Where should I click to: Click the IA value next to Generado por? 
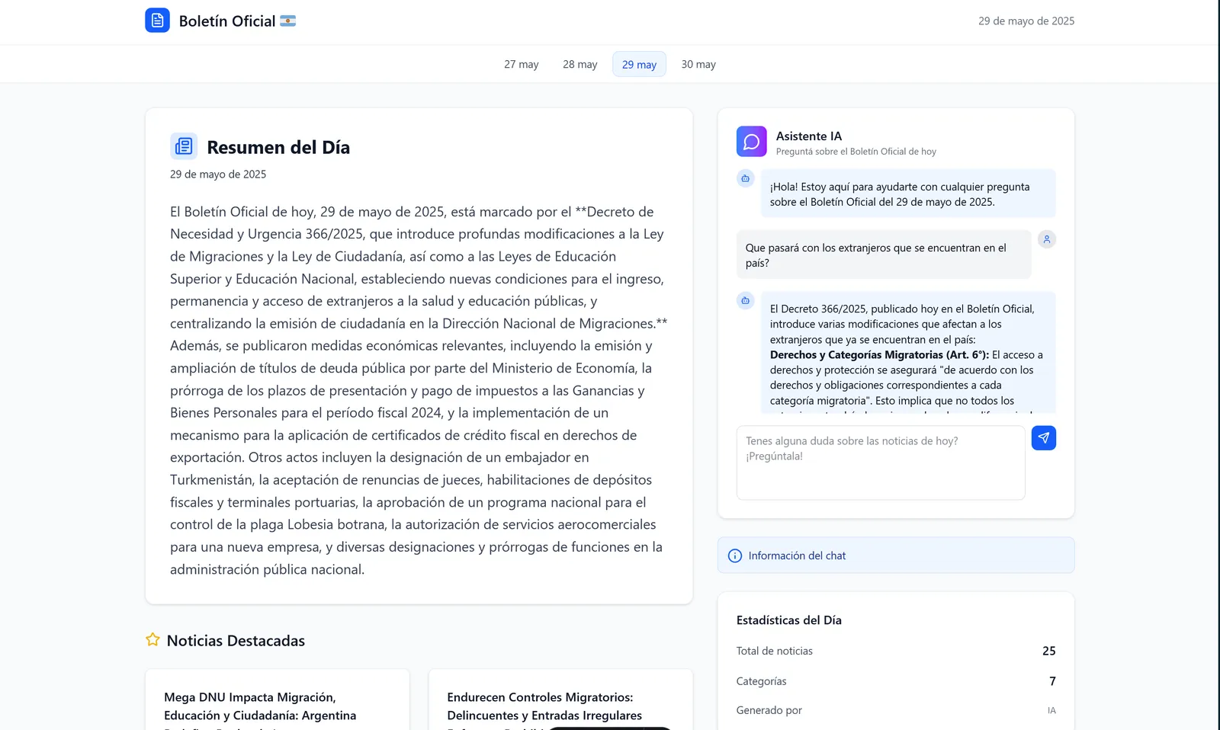1051,710
